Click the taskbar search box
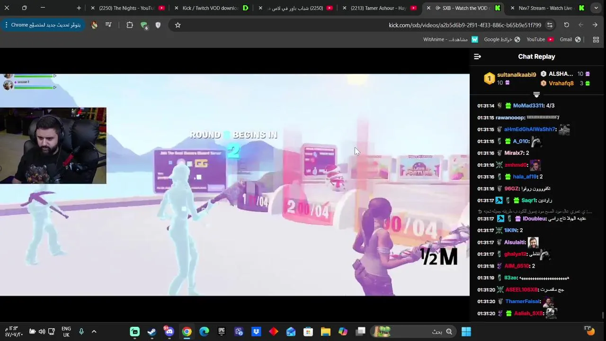 click(414, 332)
